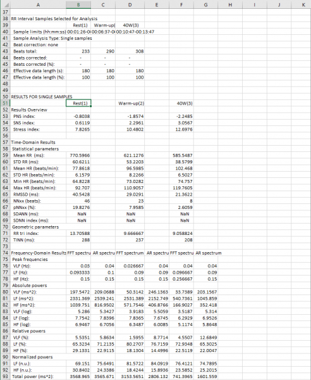Viewport: 311px width, 380px height.
Task: Select RMSSD value 40.5428
Action: [x=78, y=194]
